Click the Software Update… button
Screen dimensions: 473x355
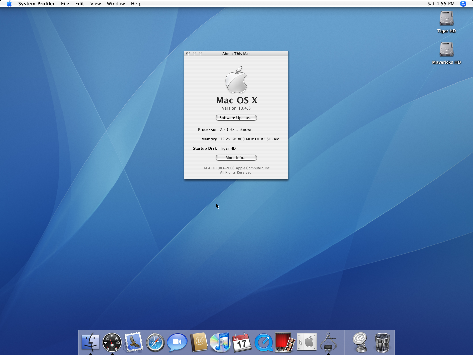[x=236, y=118]
